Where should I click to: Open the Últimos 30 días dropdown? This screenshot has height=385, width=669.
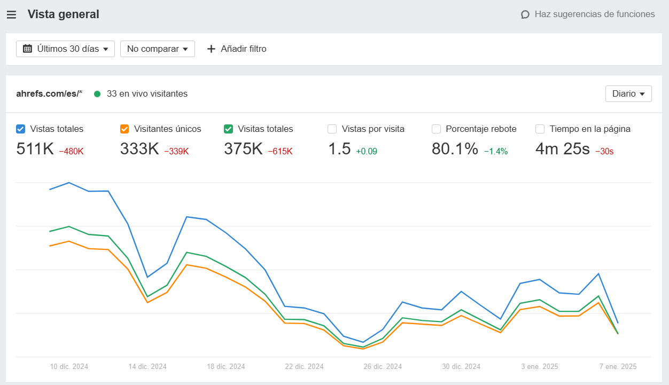click(x=65, y=49)
